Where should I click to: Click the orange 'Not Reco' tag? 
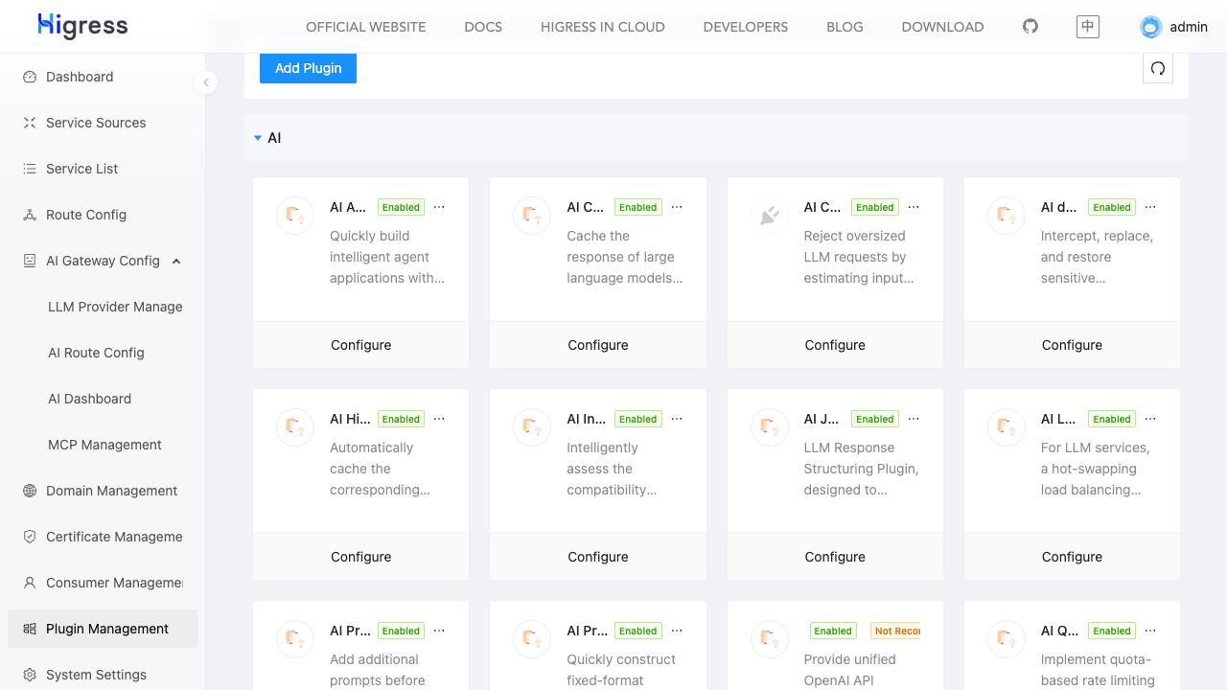pyautogui.click(x=895, y=631)
